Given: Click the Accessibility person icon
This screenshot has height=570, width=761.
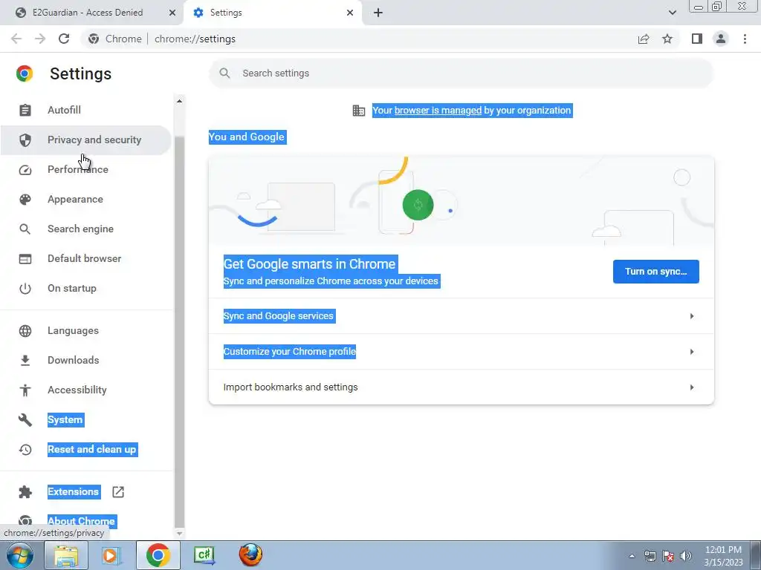Looking at the screenshot, I should (x=25, y=390).
